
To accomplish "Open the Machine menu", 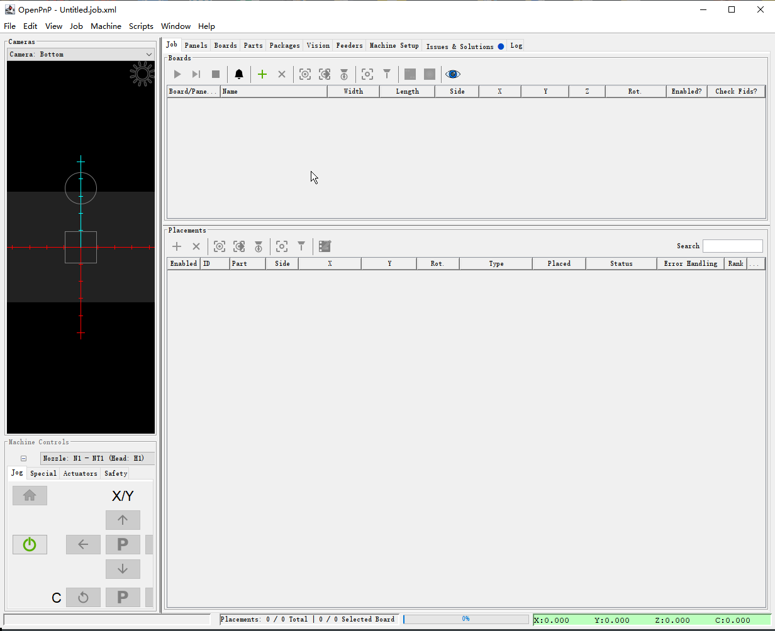I will (106, 26).
